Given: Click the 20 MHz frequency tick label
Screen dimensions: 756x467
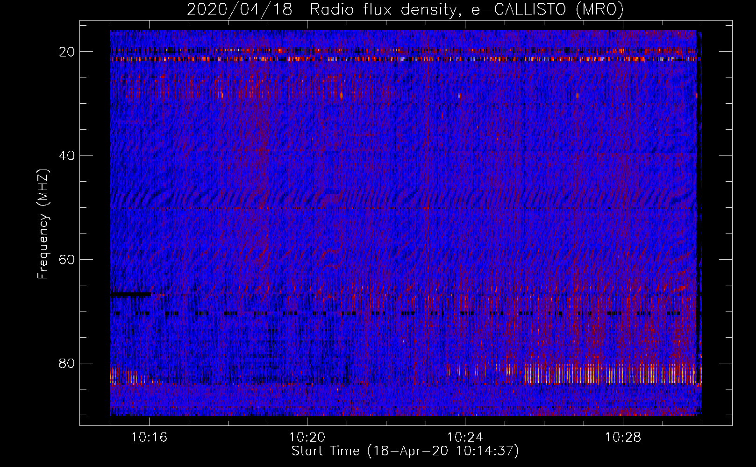Looking at the screenshot, I should (67, 52).
